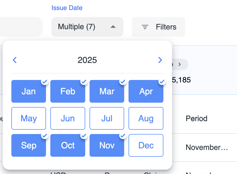Click the Filters funnel icon
This screenshot has width=237, height=174.
click(x=144, y=27)
